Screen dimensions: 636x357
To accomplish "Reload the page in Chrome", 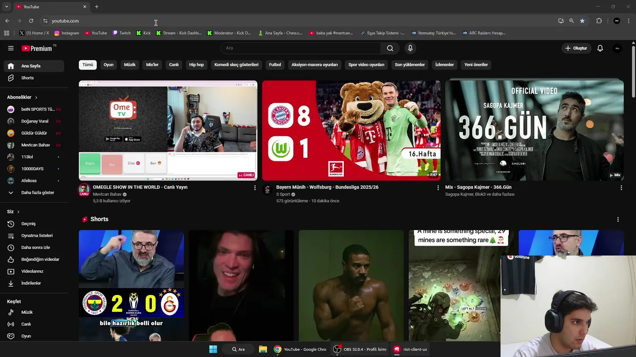I will click(31, 21).
